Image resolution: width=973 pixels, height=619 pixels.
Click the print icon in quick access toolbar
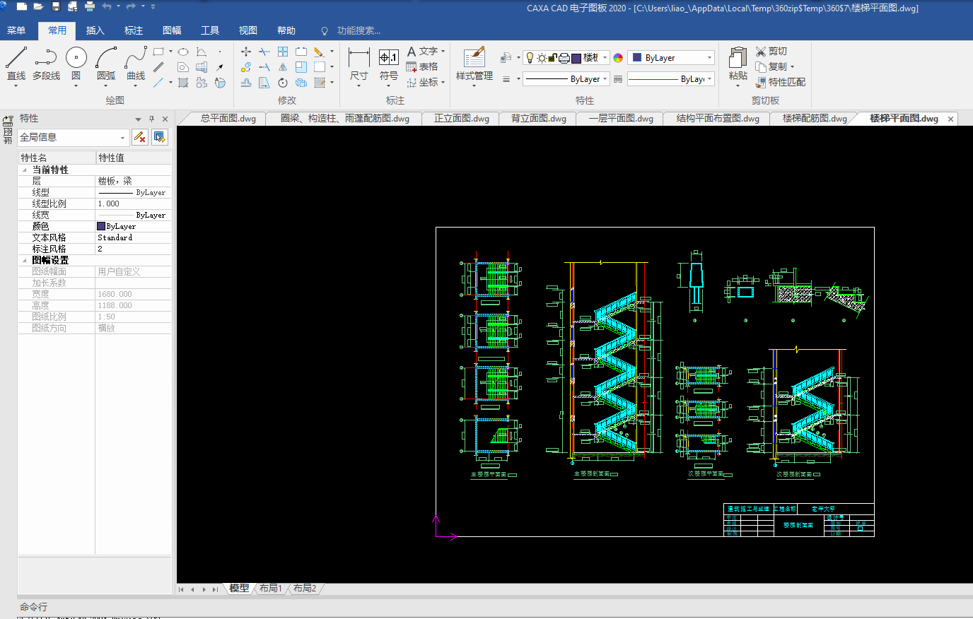click(90, 6)
